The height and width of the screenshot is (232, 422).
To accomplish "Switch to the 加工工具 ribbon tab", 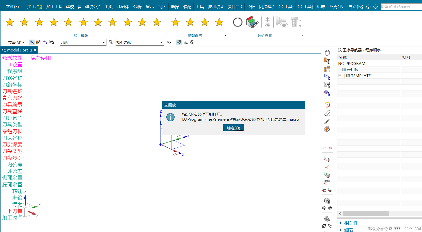I will pyautogui.click(x=54, y=7).
